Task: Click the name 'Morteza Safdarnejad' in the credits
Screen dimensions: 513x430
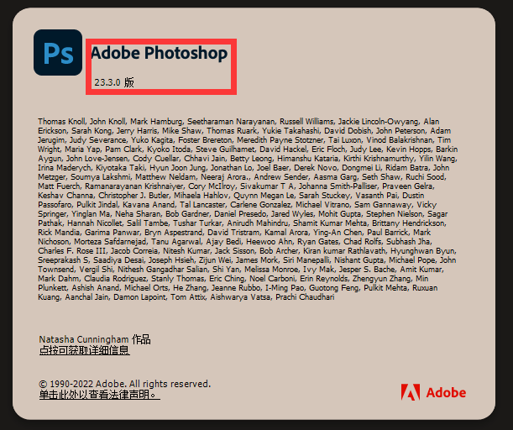Action: [x=110, y=242]
